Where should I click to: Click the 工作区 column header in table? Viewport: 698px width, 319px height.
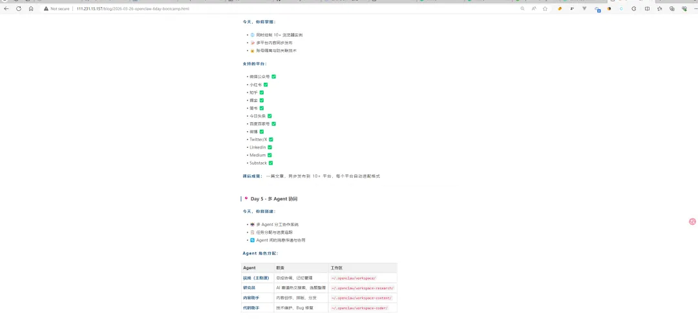coord(363,268)
